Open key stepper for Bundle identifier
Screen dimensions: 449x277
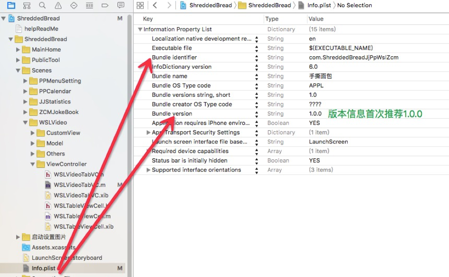[257, 58]
